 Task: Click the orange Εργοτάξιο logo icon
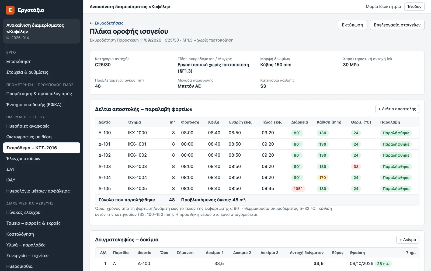(x=10, y=10)
